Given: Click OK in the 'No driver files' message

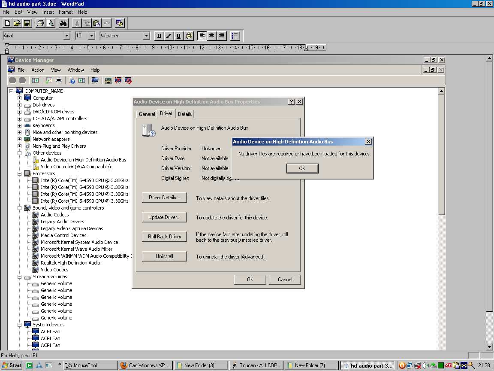Looking at the screenshot, I should 302,168.
